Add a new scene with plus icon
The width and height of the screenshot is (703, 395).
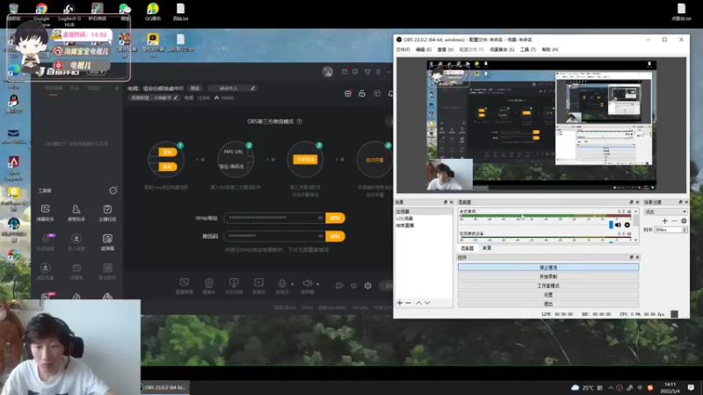400,303
